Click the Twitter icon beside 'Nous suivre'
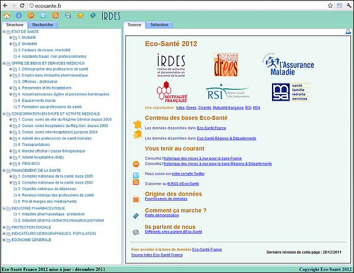 pyautogui.click(x=136, y=175)
